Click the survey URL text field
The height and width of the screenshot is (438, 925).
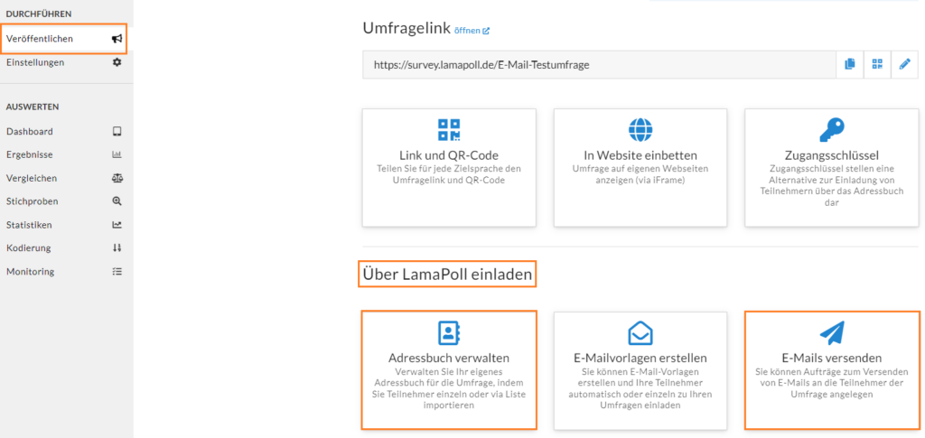(x=600, y=65)
